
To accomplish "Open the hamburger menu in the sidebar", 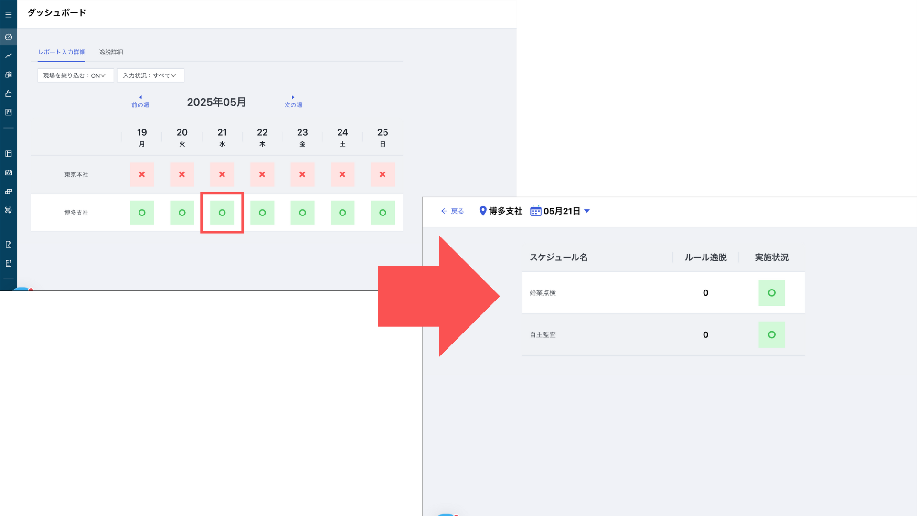I will tap(9, 15).
